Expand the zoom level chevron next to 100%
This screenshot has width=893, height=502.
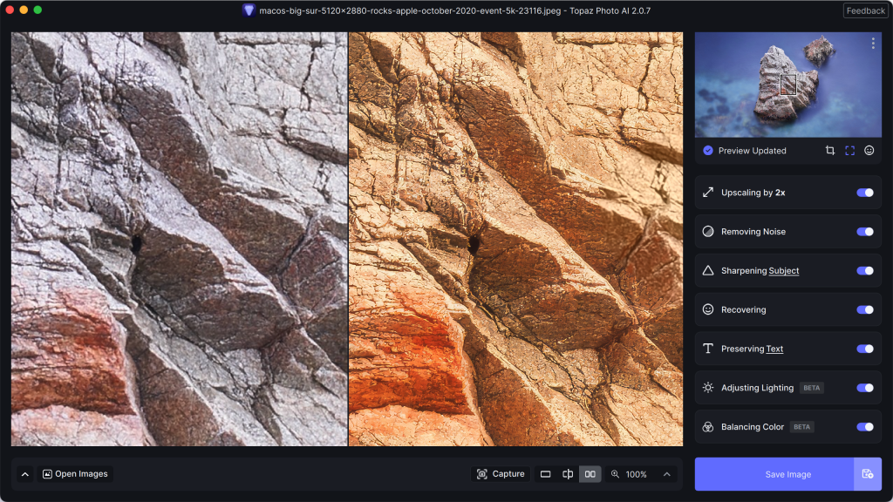point(665,474)
